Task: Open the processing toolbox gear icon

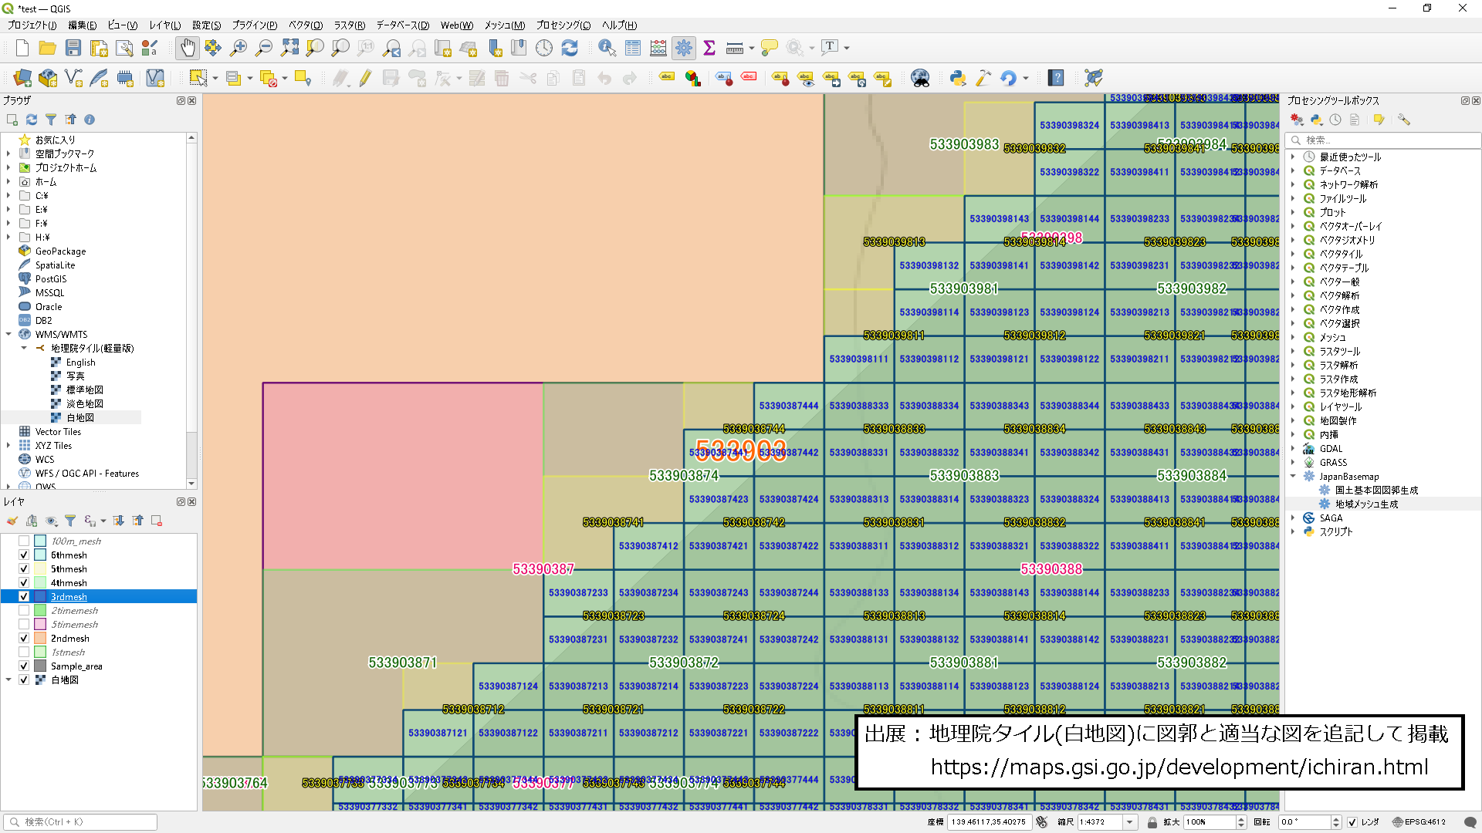Action: tap(684, 48)
